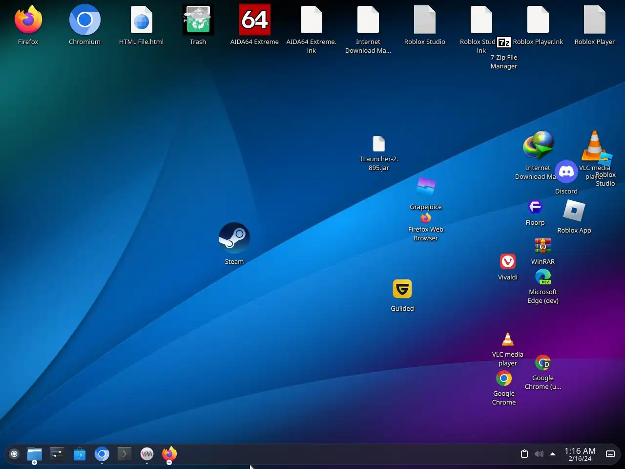The width and height of the screenshot is (625, 469).
Task: Open the large VLC media player cone icon
Action: click(594, 145)
